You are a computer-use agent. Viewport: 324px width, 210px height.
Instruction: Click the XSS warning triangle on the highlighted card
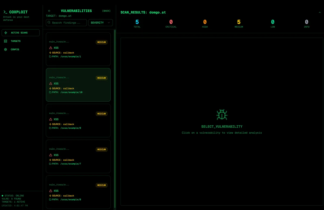pos(50,84)
